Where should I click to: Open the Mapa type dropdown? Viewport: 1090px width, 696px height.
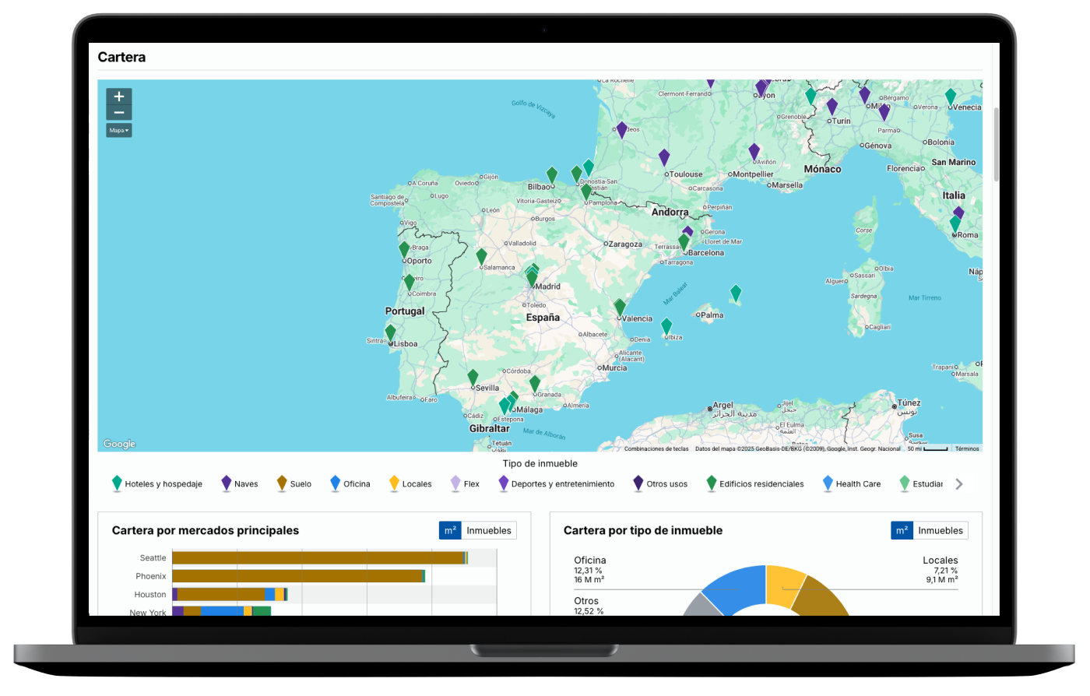[x=119, y=131]
